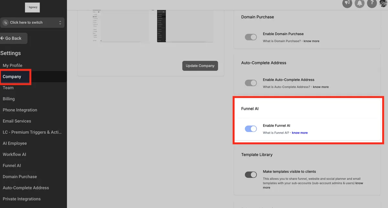
Task: Toggle Make templates visible to clients switch
Action: click(251, 175)
